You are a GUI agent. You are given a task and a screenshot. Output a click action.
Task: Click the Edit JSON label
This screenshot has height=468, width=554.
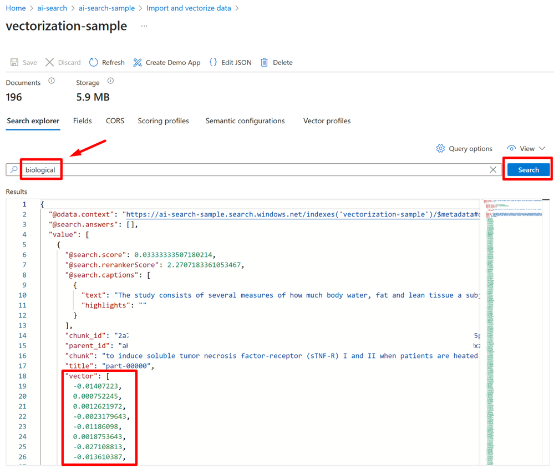coord(237,63)
